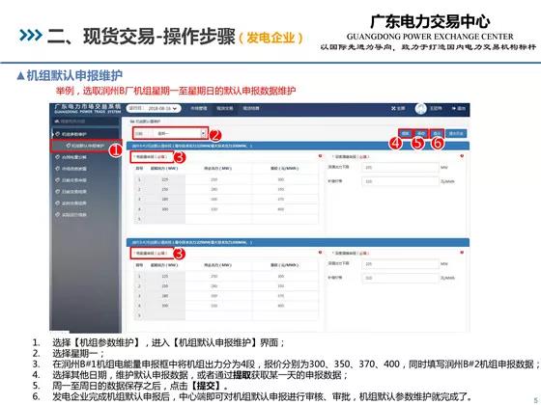Open the 2018-08-16 date dropdown
The height and width of the screenshot is (405, 541).
point(154,108)
